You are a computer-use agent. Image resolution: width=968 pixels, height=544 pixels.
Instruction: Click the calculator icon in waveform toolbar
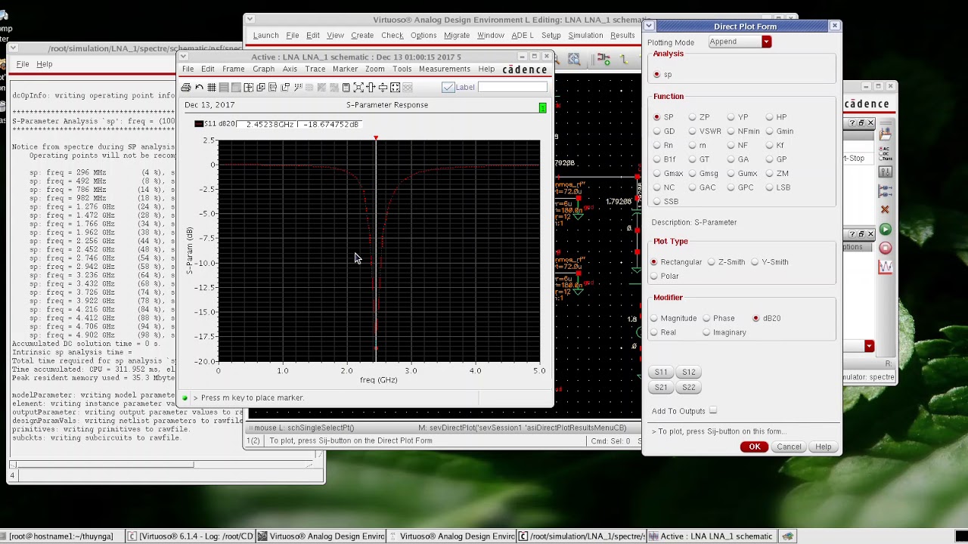click(346, 88)
